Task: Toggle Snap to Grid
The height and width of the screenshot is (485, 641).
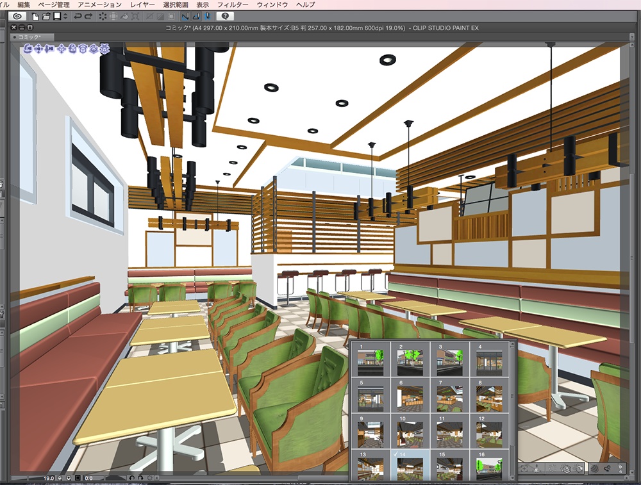Action: pos(207,17)
